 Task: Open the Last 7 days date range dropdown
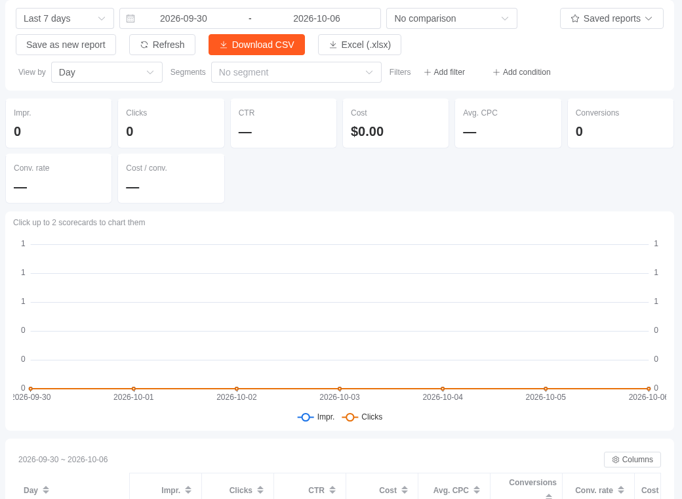pos(65,19)
